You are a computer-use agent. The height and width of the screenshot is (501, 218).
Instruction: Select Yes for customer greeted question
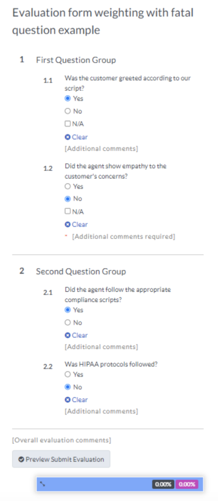[68, 98]
